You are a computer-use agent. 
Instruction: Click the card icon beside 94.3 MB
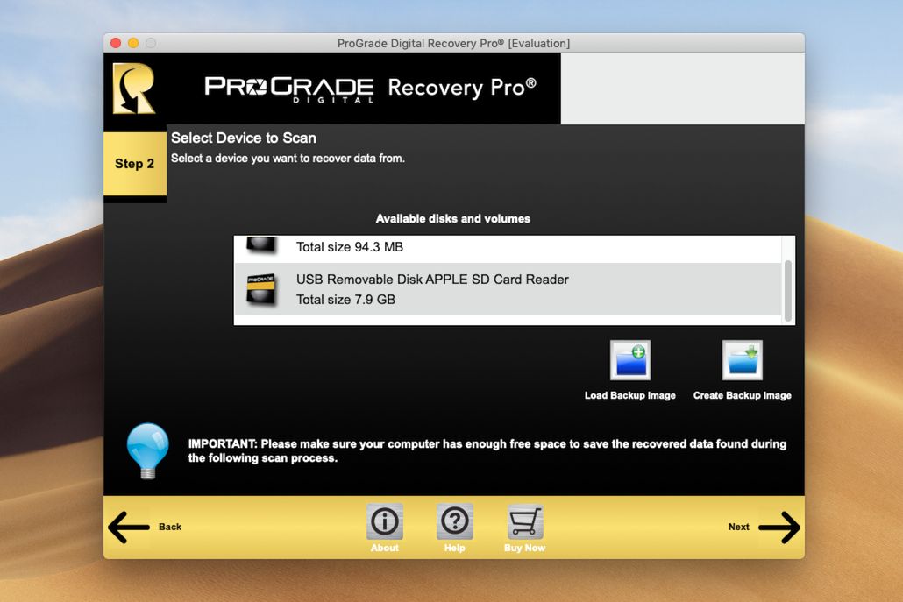point(261,244)
